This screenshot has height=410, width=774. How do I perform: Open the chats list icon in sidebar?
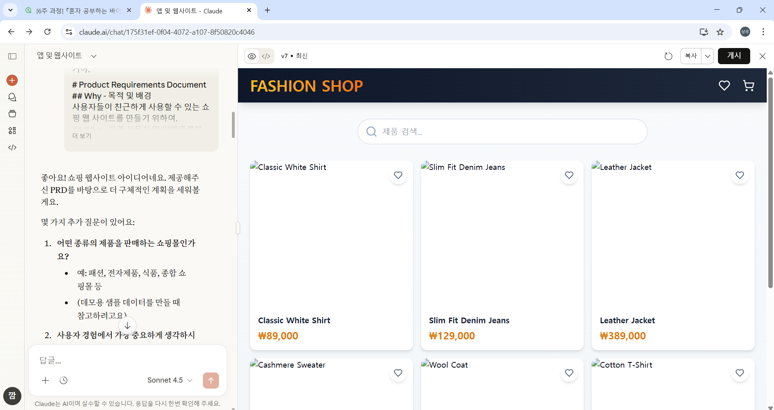click(12, 97)
